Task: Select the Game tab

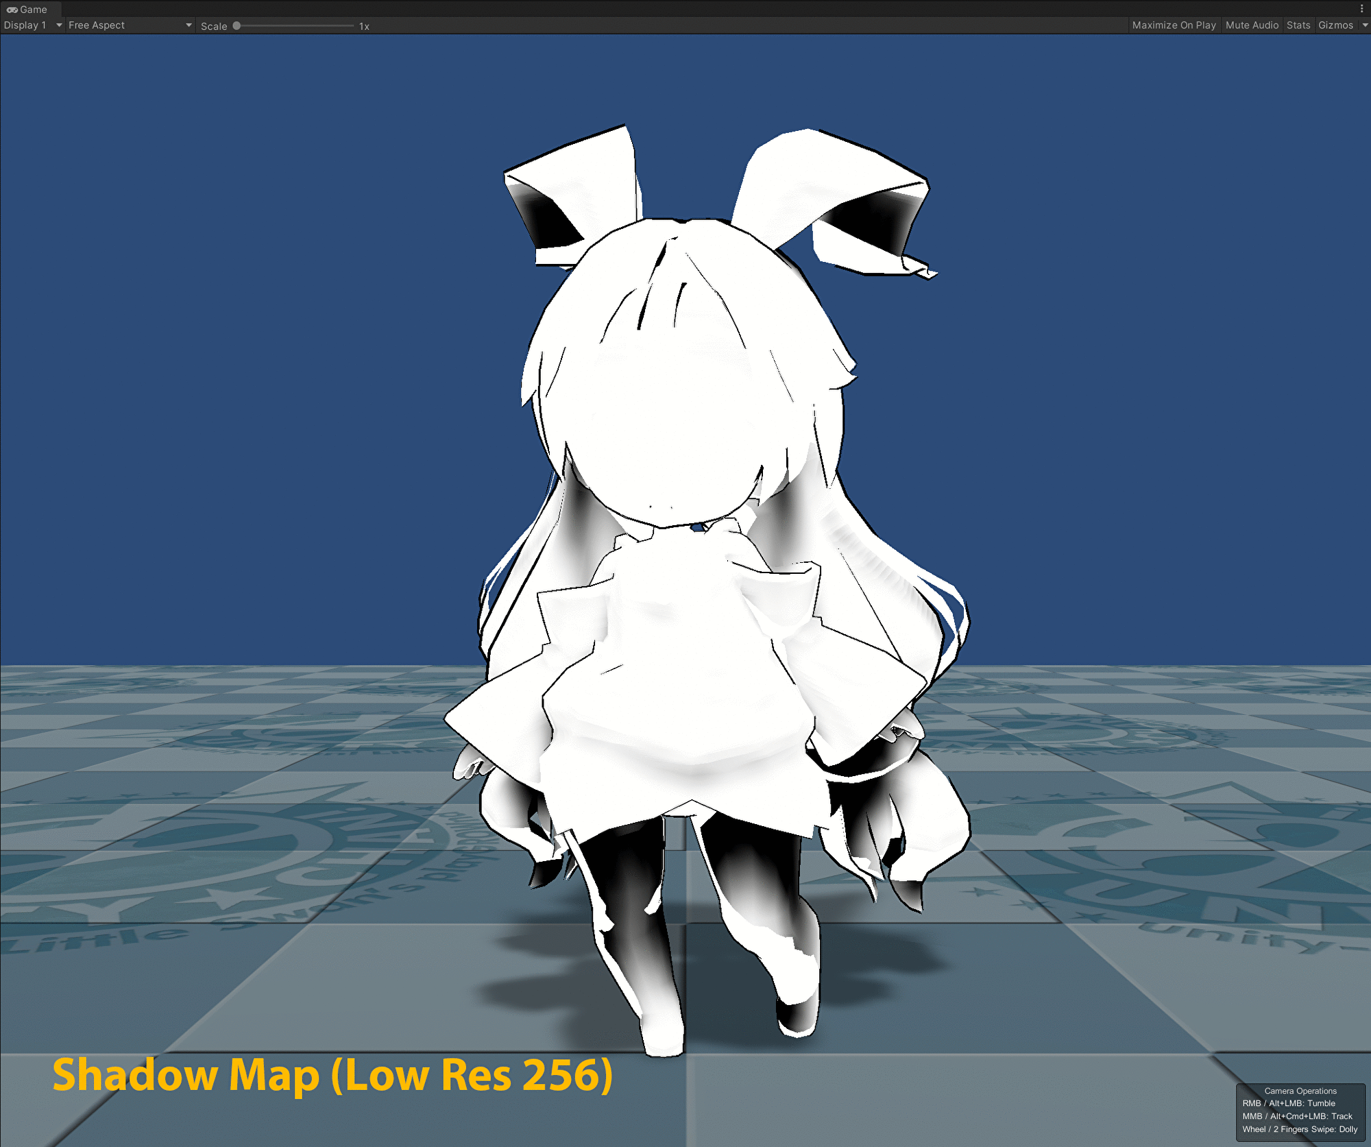Action: (33, 10)
